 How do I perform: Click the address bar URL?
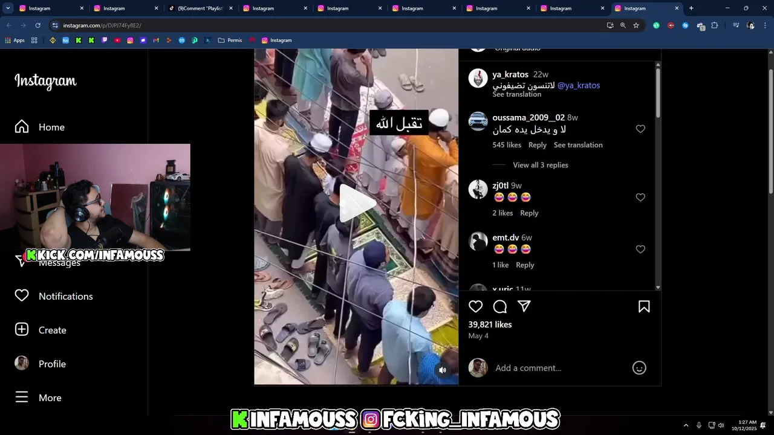(x=102, y=25)
